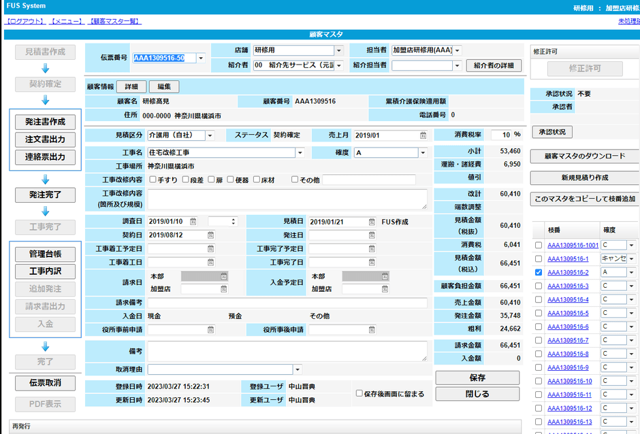Uncheck the AAA1309516-2 row checkbox
This screenshot has height=434, width=640.
click(539, 272)
